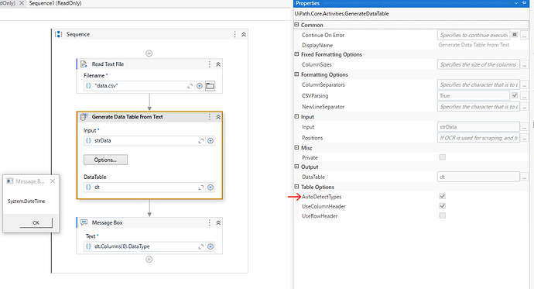The height and width of the screenshot is (289, 534).
Task: Click the Sequence activity icon
Action: [59, 34]
